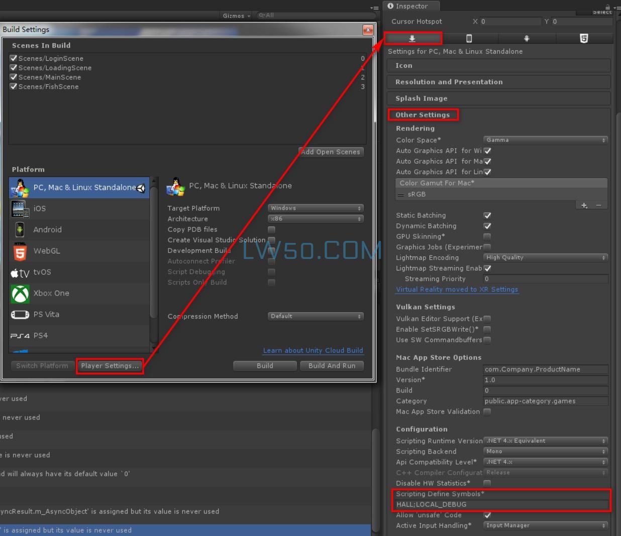
Task: Expand the Other Settings section
Action: click(423, 115)
